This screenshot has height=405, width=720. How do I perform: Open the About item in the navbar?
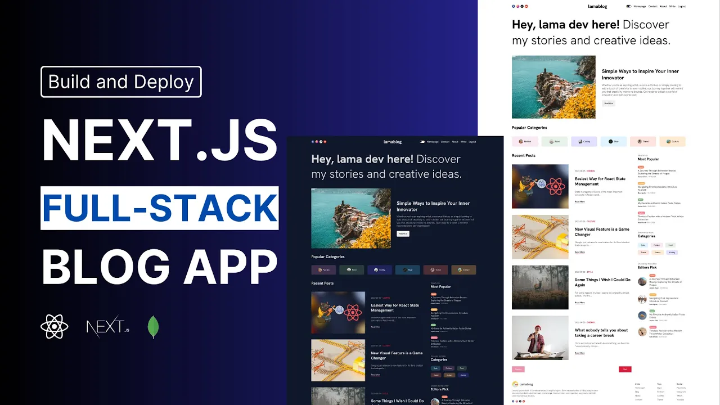(x=663, y=6)
